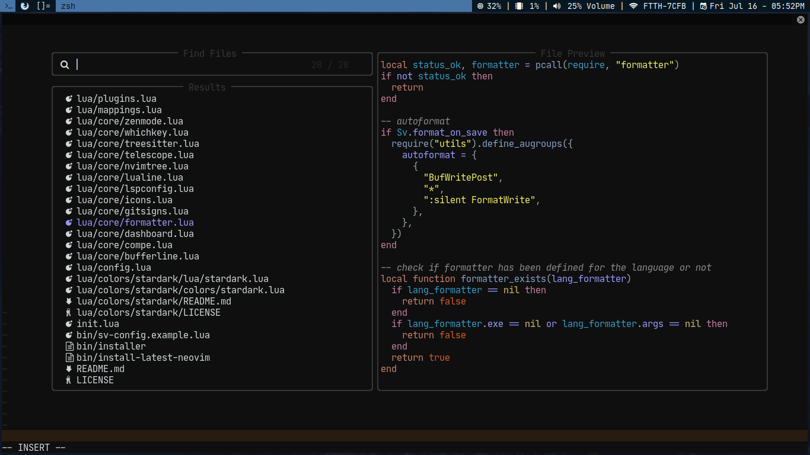This screenshot has width=810, height=455.
Task: Select lua/core/telescope.lua result
Action: [x=135, y=155]
